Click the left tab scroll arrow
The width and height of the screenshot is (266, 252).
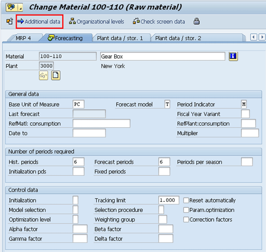253,37
